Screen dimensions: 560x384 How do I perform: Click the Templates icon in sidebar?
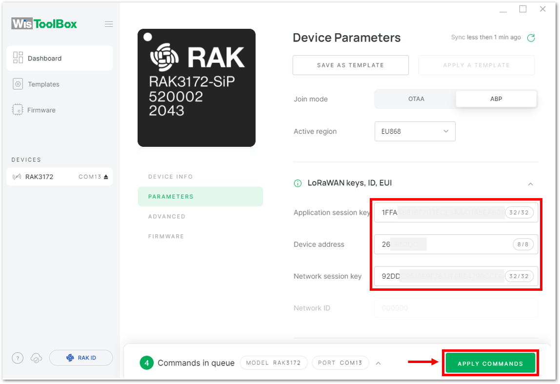tap(18, 84)
